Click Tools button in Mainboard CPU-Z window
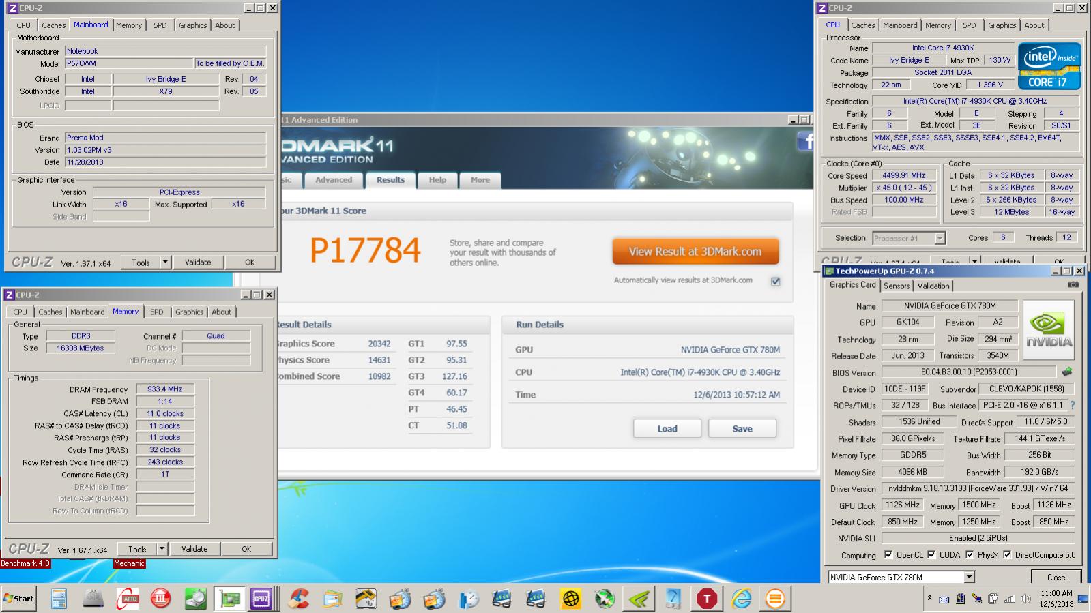 click(x=141, y=262)
